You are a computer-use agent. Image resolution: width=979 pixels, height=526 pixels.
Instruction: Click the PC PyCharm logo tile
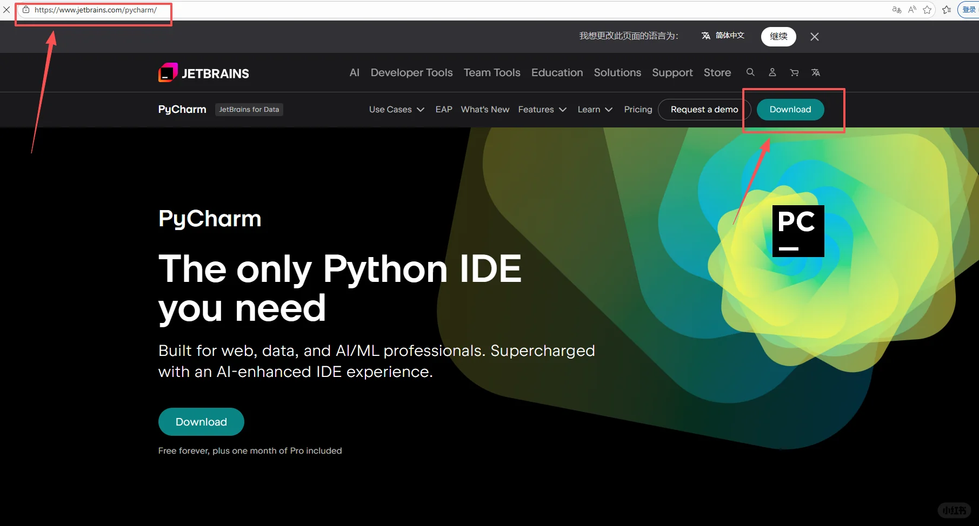coord(798,231)
